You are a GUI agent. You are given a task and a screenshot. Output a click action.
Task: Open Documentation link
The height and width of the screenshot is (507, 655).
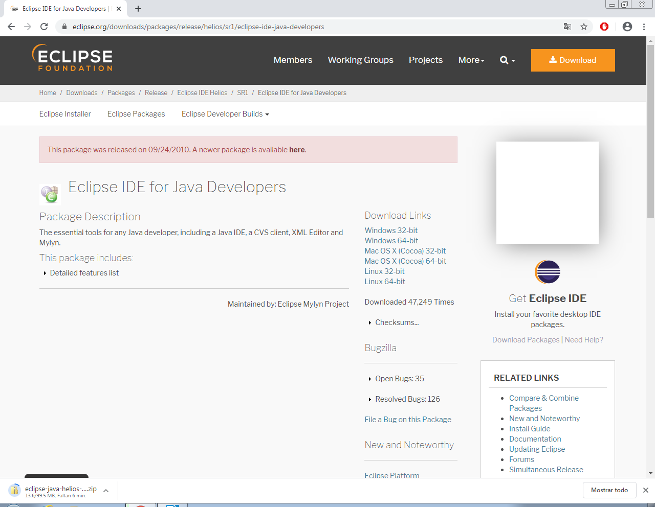pos(535,439)
